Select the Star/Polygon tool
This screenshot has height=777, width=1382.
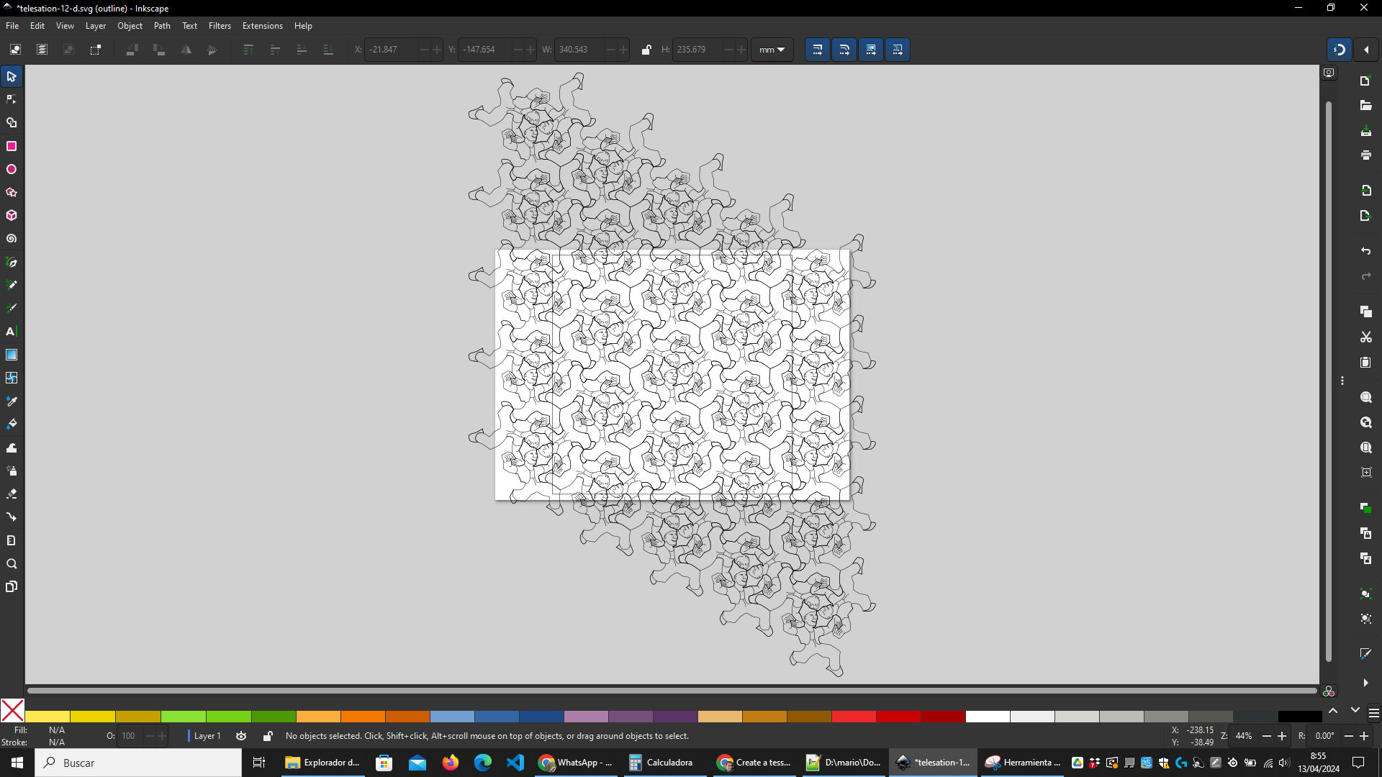coord(12,191)
